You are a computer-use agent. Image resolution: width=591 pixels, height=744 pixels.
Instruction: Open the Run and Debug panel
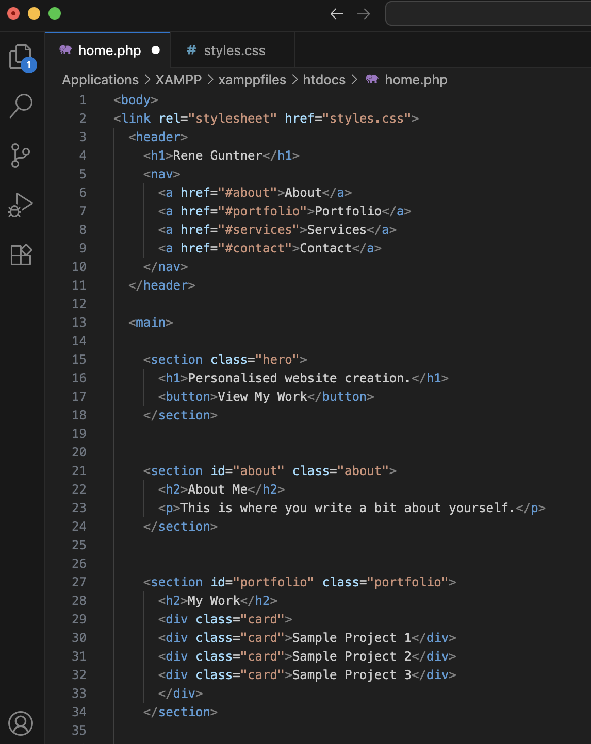pos(21,205)
